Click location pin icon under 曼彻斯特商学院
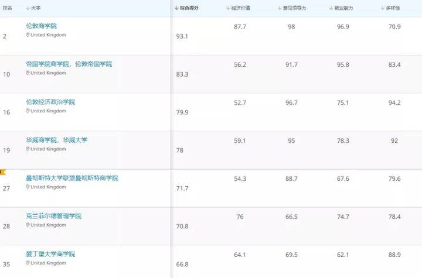 [x=28, y=187]
